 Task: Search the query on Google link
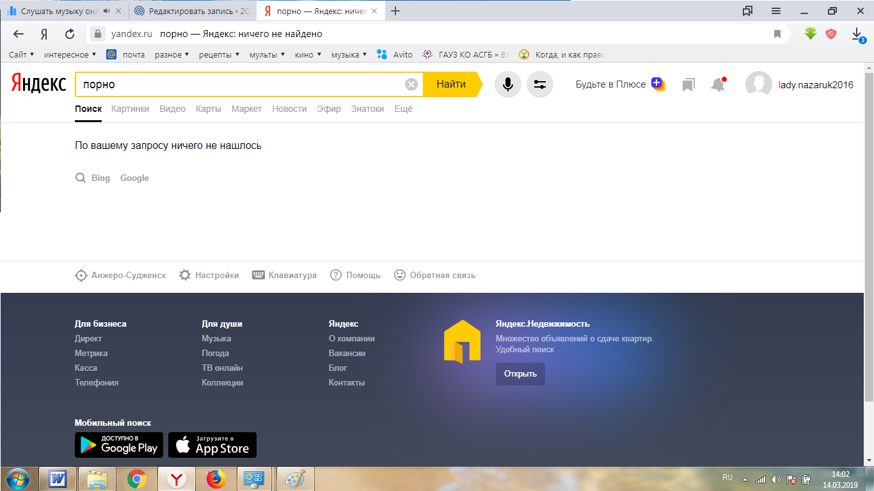[134, 178]
